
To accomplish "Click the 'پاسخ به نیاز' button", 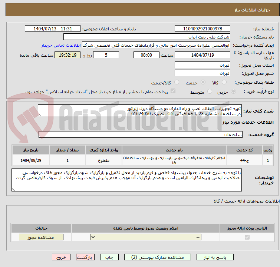I will coord(215,257).
